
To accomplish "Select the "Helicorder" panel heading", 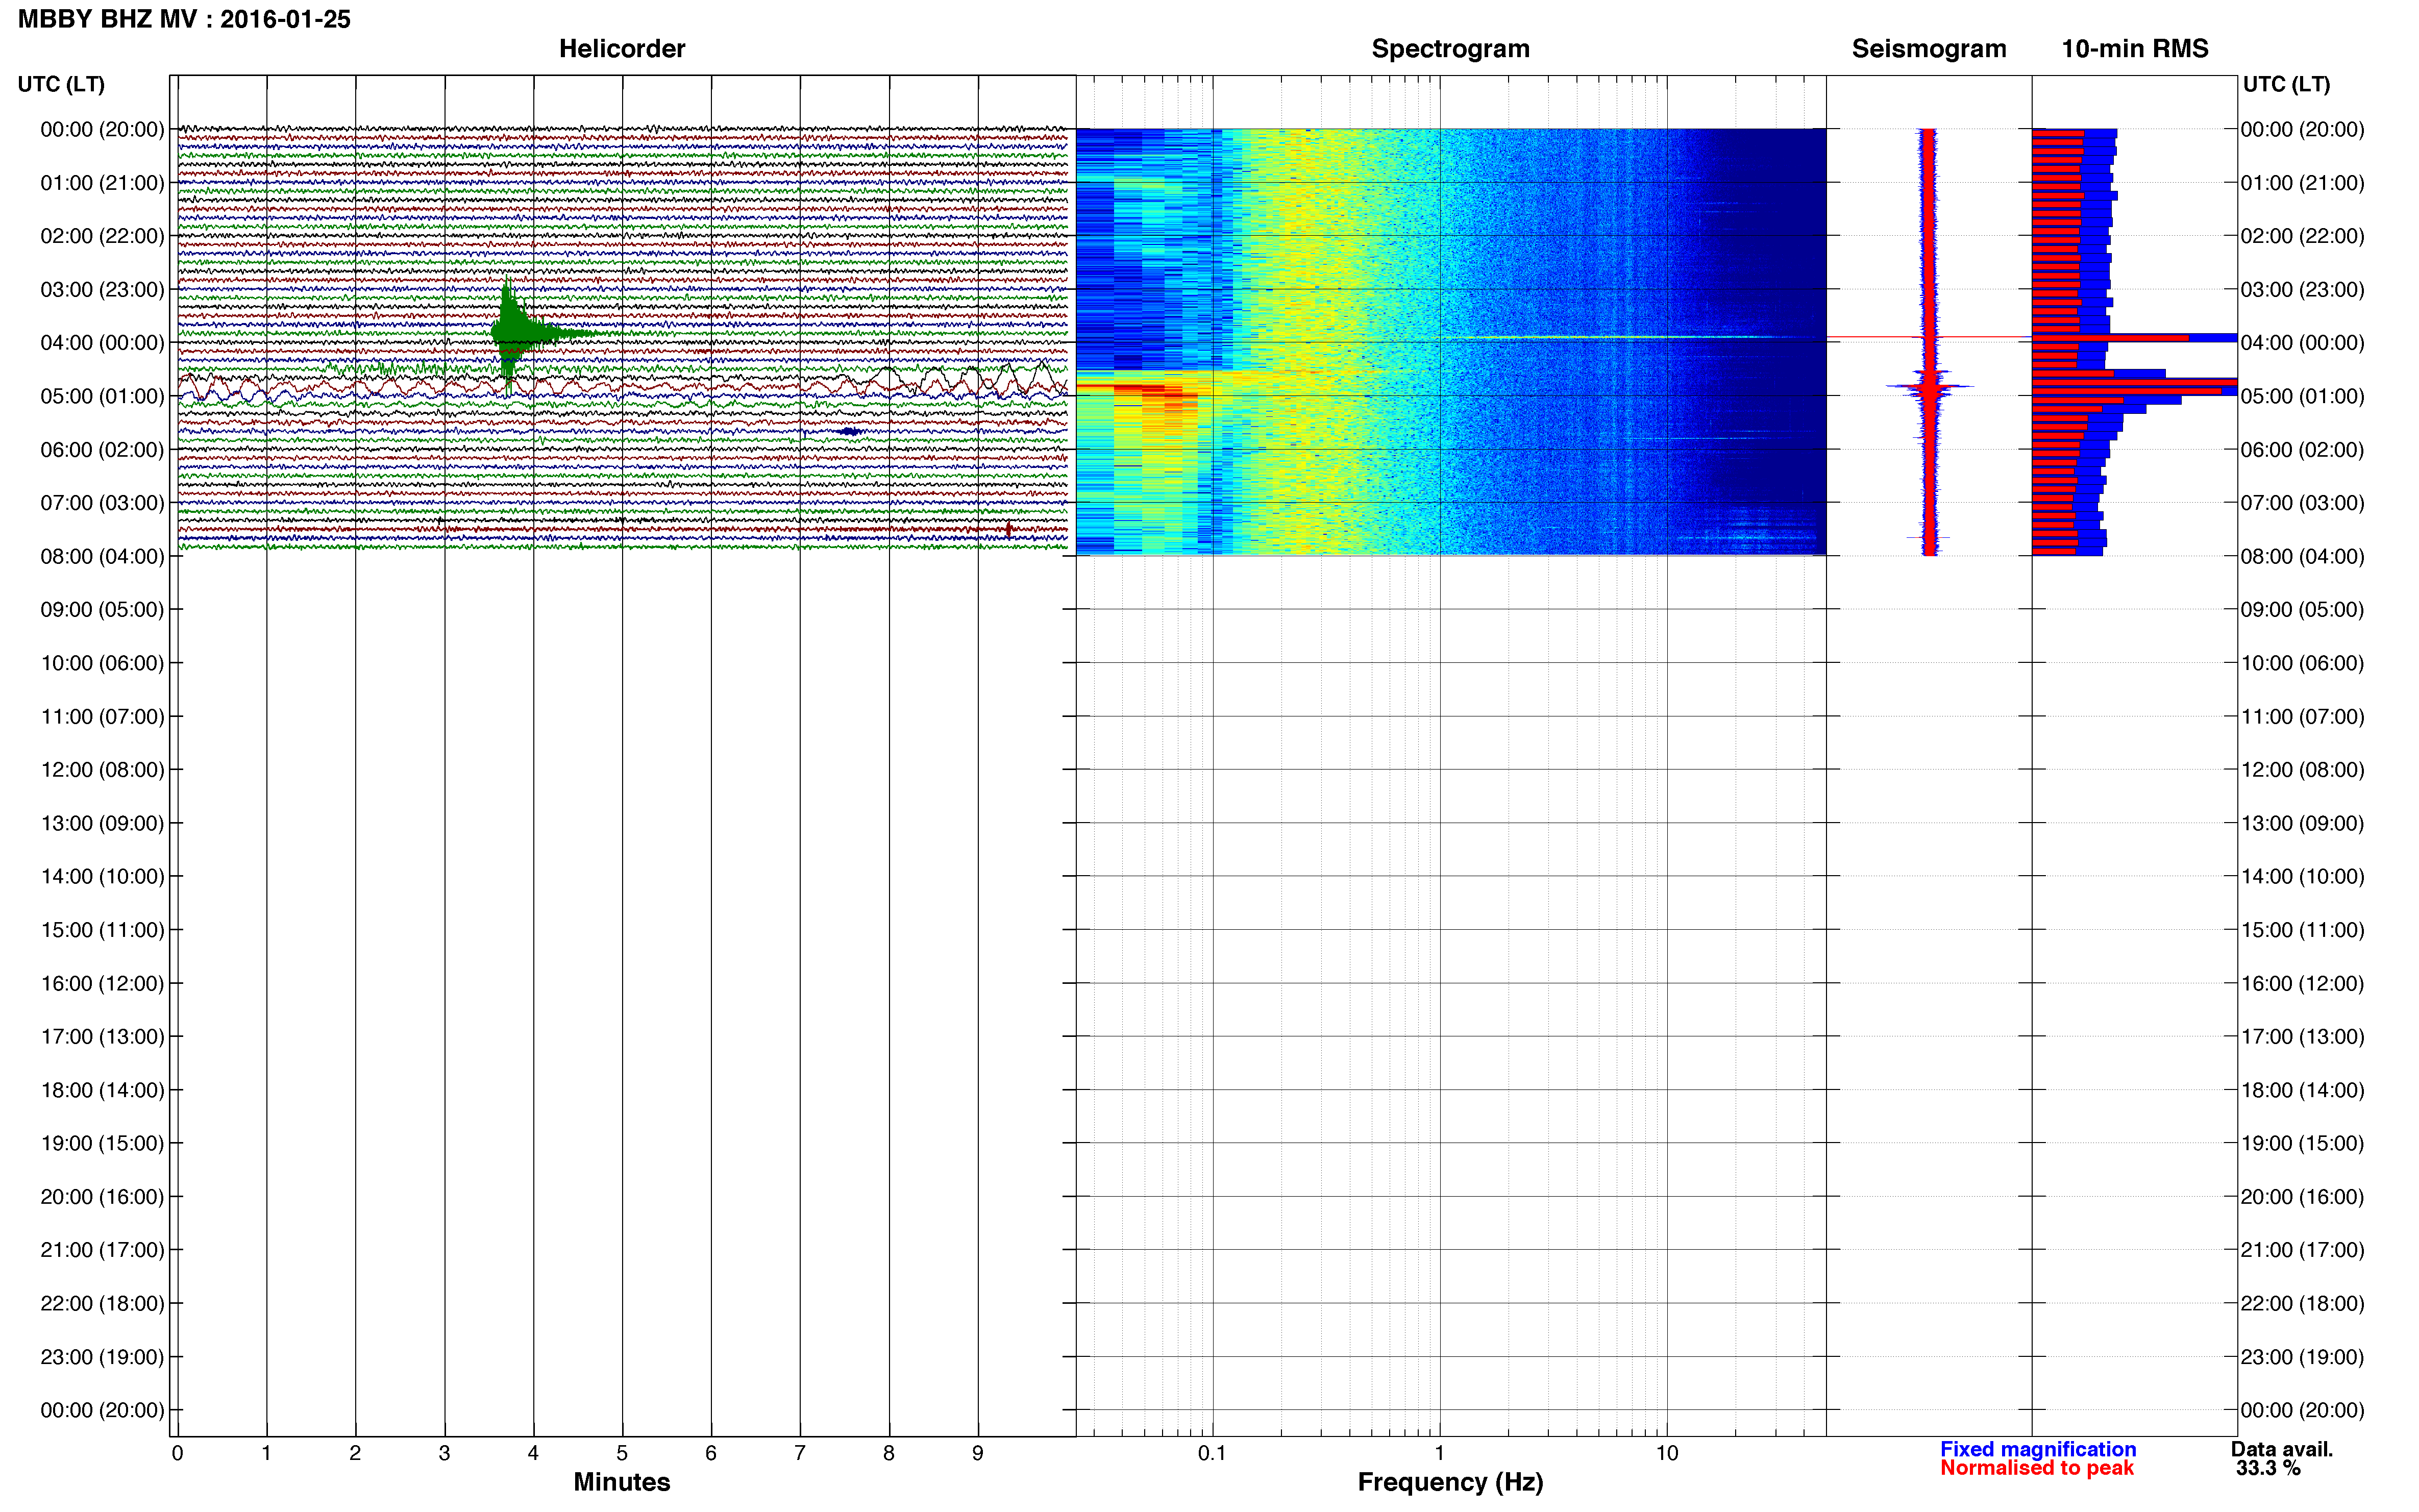I will coord(622,48).
